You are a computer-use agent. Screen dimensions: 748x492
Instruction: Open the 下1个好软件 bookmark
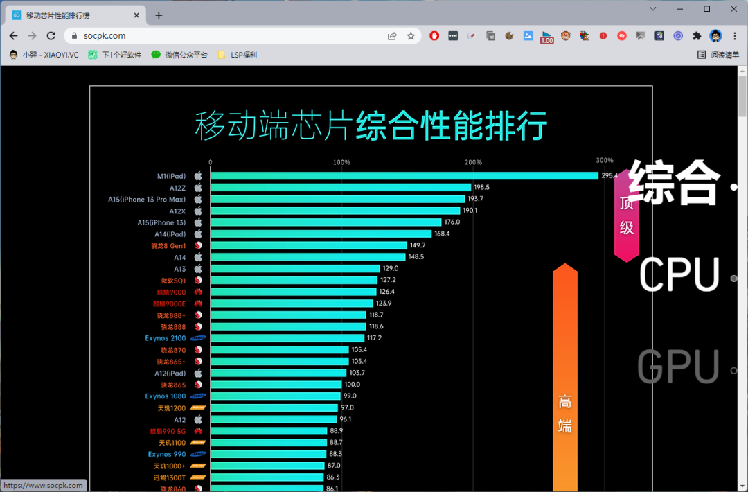tap(115, 55)
